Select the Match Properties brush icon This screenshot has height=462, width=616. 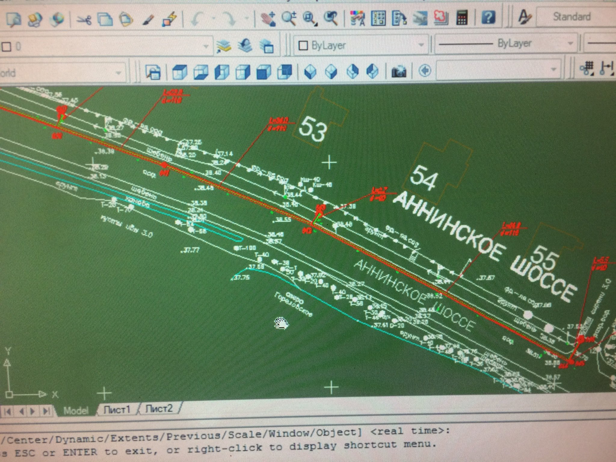point(148,20)
